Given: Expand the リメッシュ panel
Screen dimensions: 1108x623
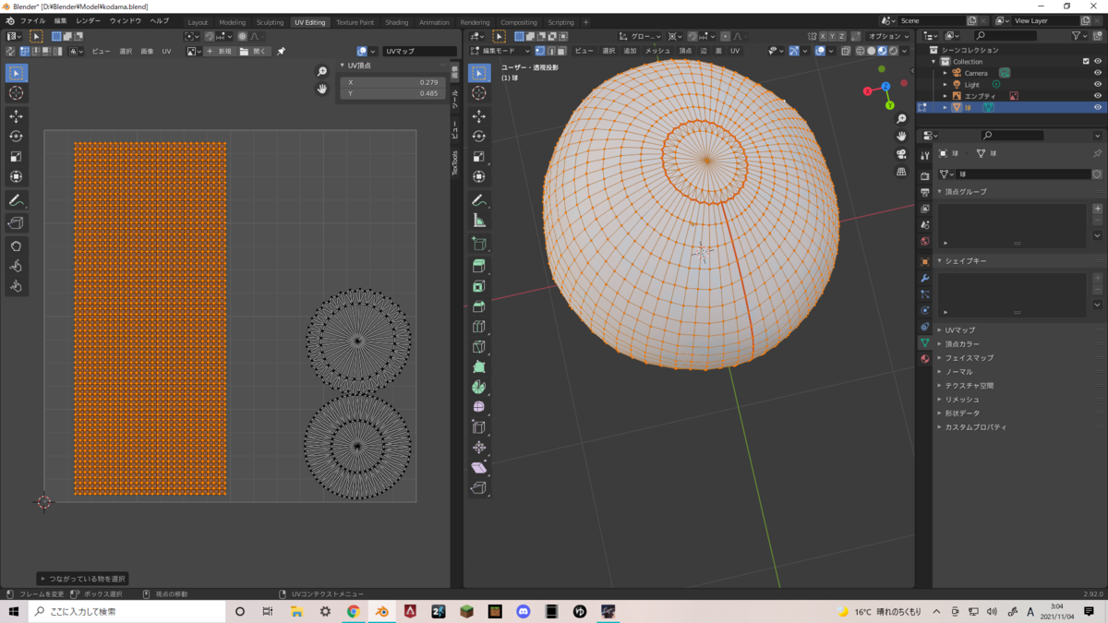Looking at the screenshot, I should coord(962,399).
